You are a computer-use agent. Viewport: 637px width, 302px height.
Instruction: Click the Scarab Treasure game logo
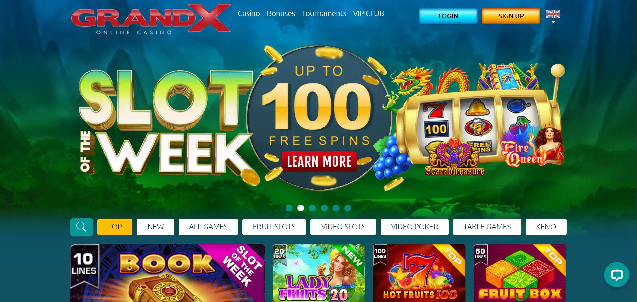(455, 158)
